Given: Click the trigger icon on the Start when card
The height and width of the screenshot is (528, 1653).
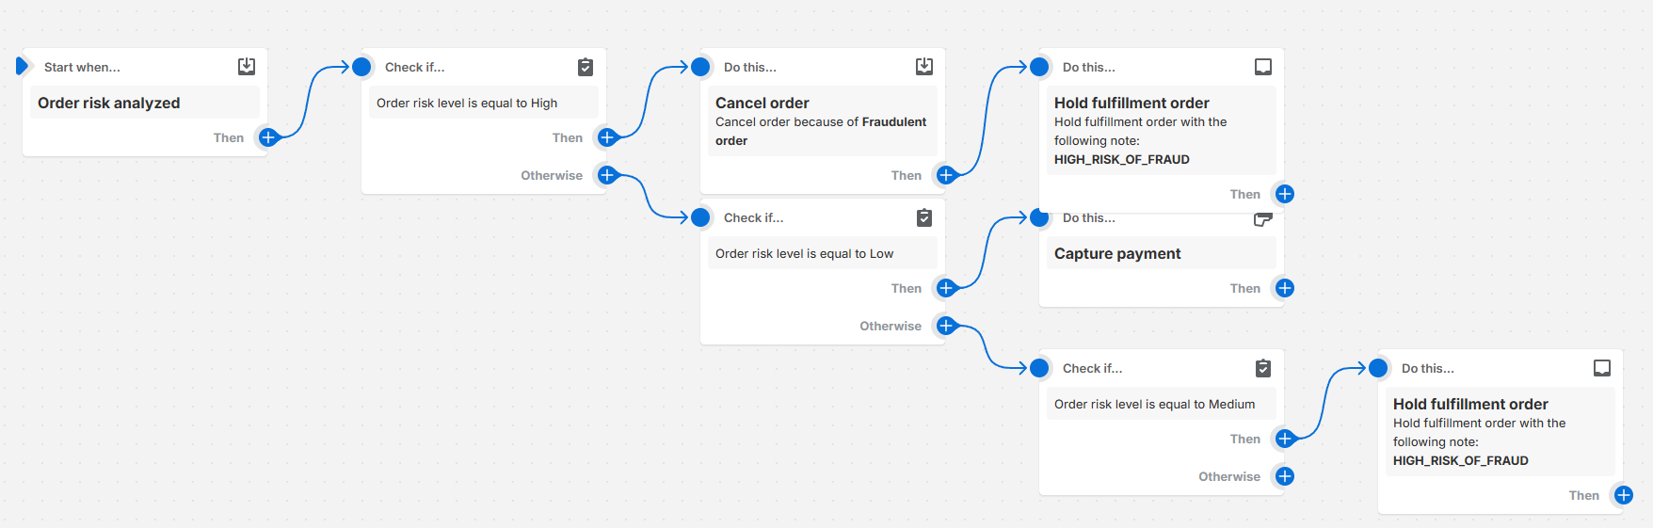Looking at the screenshot, I should pyautogui.click(x=247, y=67).
